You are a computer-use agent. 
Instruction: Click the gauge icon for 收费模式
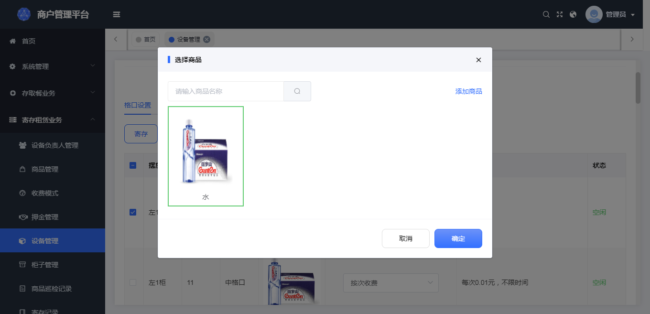pos(22,193)
